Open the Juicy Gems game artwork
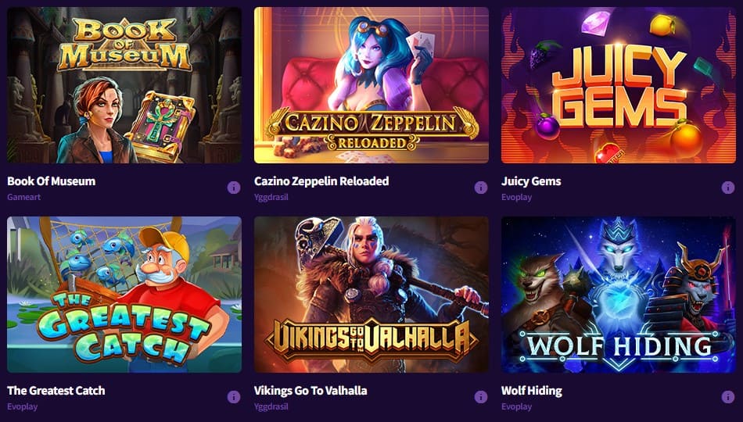Screen dimensions: 743x422 (x=619, y=85)
